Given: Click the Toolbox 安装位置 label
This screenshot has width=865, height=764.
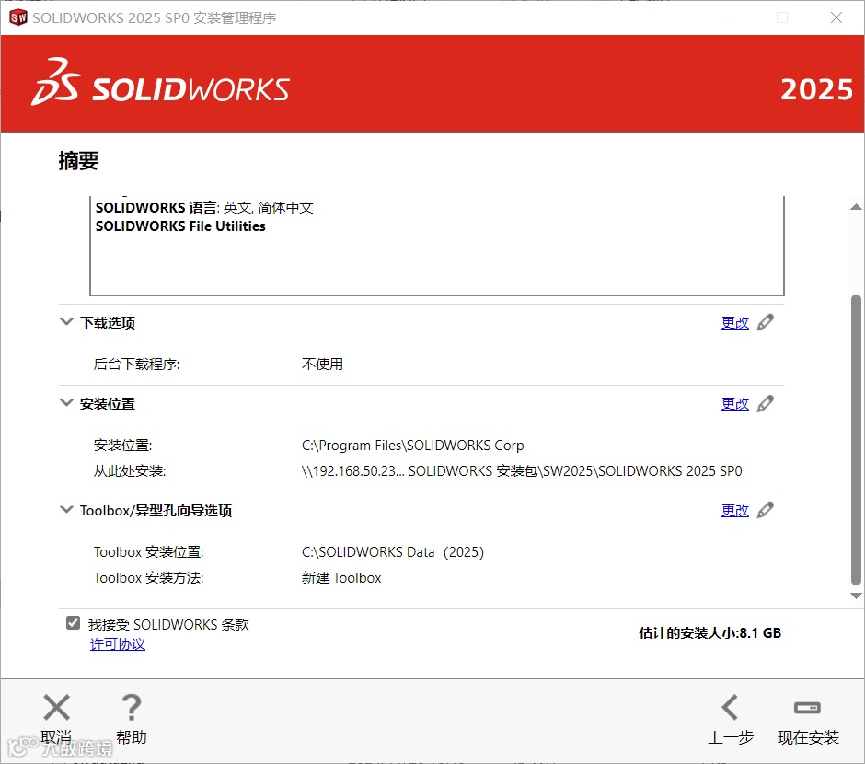Looking at the screenshot, I should [148, 552].
